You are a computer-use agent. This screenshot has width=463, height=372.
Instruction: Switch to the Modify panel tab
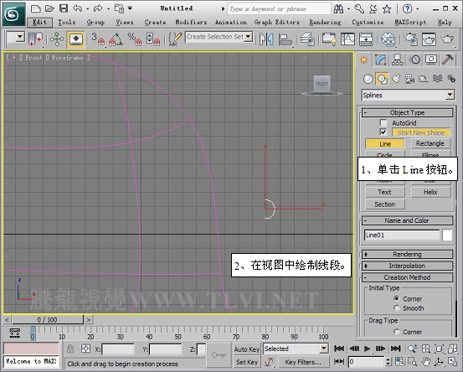(x=381, y=60)
